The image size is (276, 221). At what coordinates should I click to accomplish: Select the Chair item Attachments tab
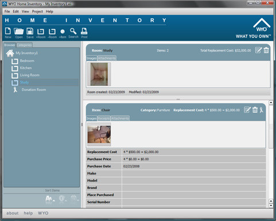pos(120,119)
